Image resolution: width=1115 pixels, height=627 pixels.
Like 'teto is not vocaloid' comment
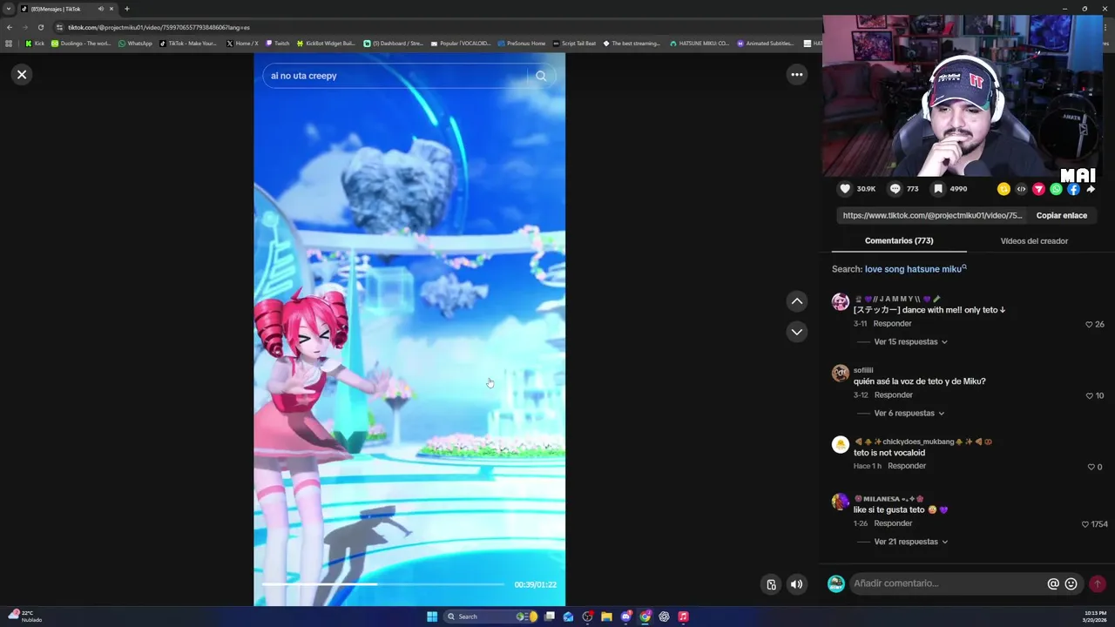click(x=1091, y=467)
